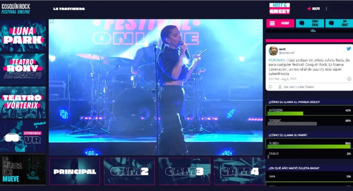Image resolution: width=353 pixels, height=191 pixels.
Task: Switch to the Mi Chat tab
Action: [339, 23]
